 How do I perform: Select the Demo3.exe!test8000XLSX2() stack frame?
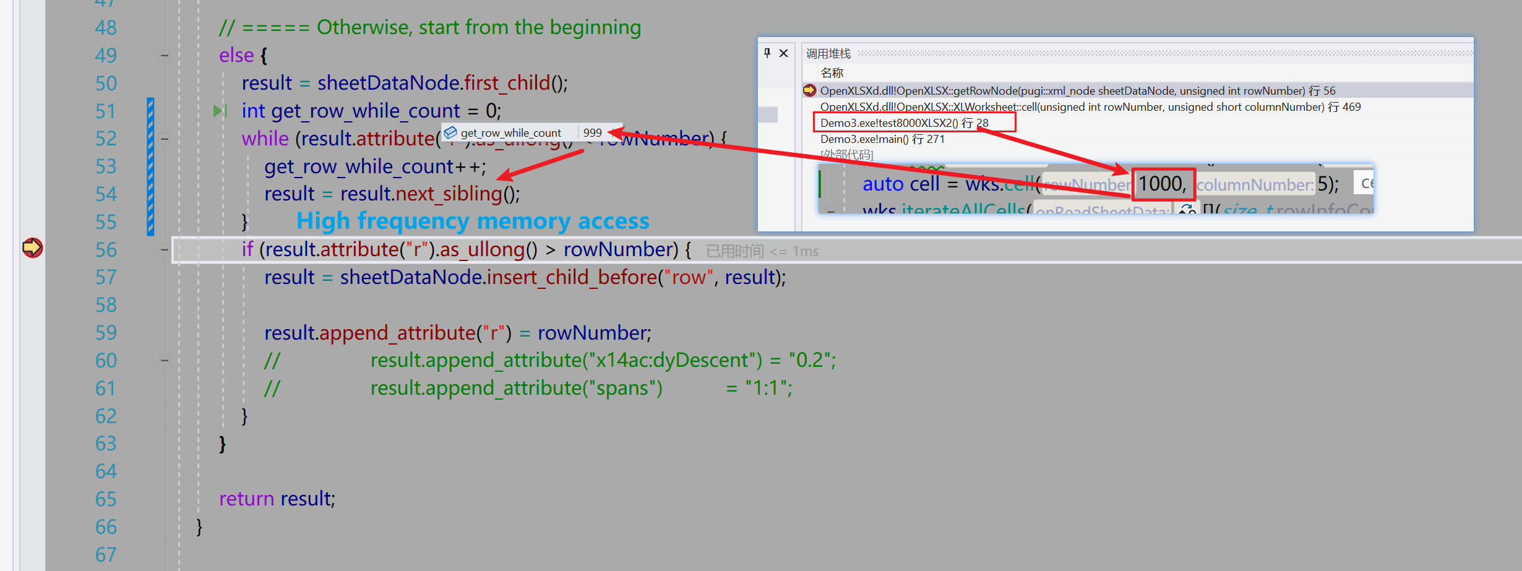(904, 123)
